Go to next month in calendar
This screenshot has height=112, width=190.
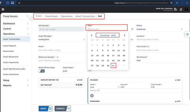[124, 35]
